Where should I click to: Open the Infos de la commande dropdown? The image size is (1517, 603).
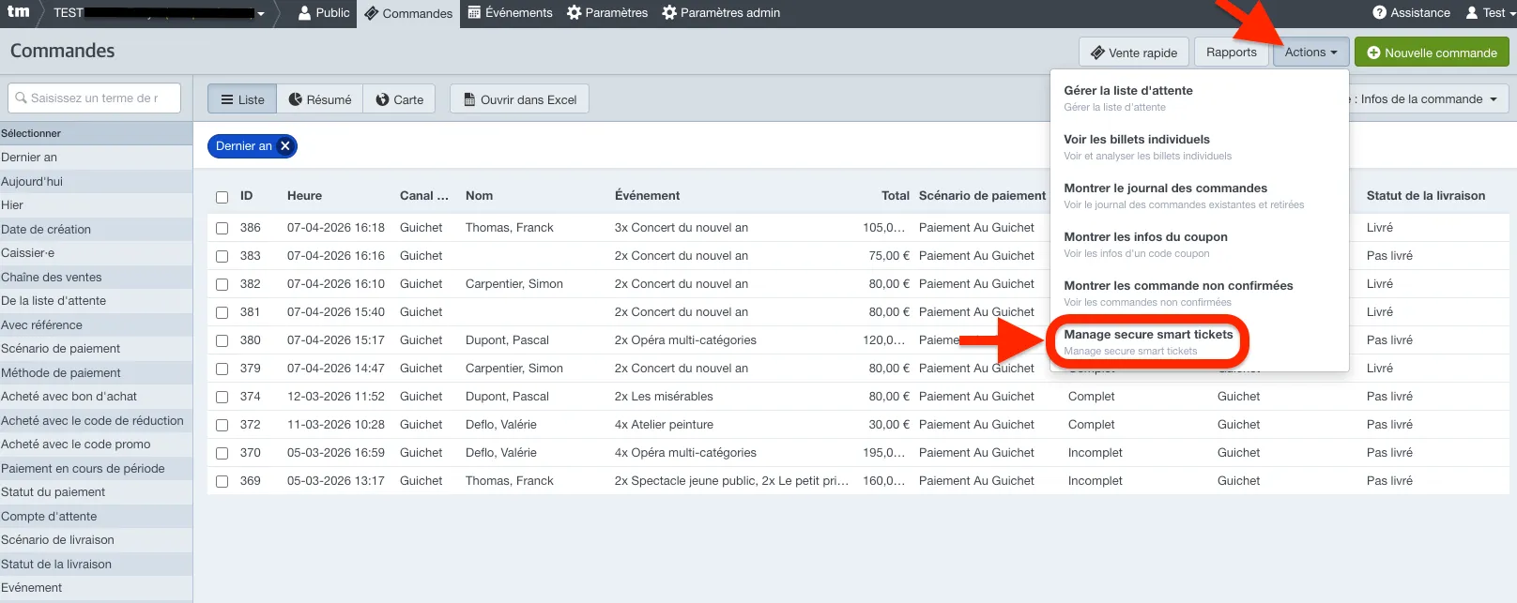tap(1429, 98)
